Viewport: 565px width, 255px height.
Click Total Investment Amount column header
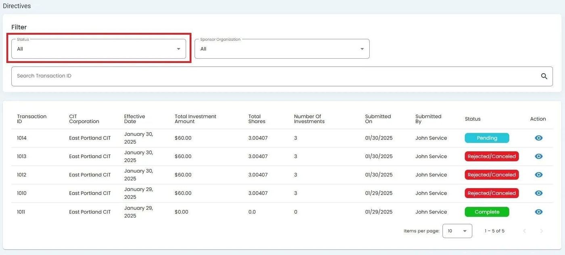(195, 119)
